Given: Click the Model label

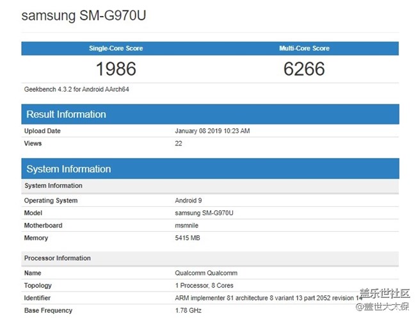Looking at the screenshot, I should (33, 213).
